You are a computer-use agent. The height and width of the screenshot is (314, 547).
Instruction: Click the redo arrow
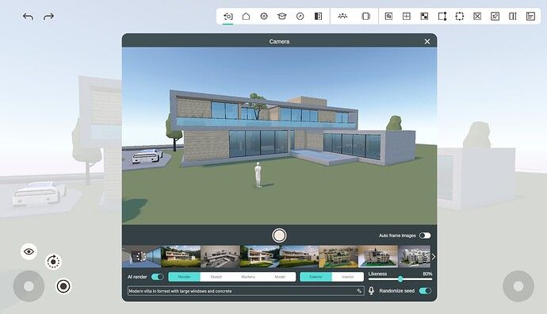pyautogui.click(x=48, y=17)
